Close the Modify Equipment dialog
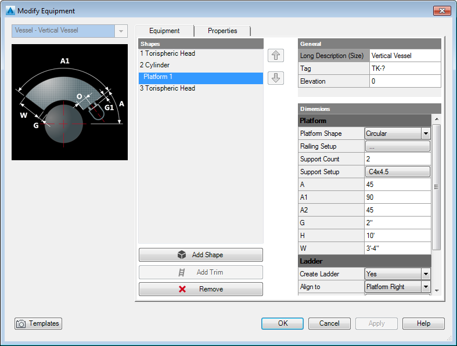The height and width of the screenshot is (346, 457). click(442, 11)
